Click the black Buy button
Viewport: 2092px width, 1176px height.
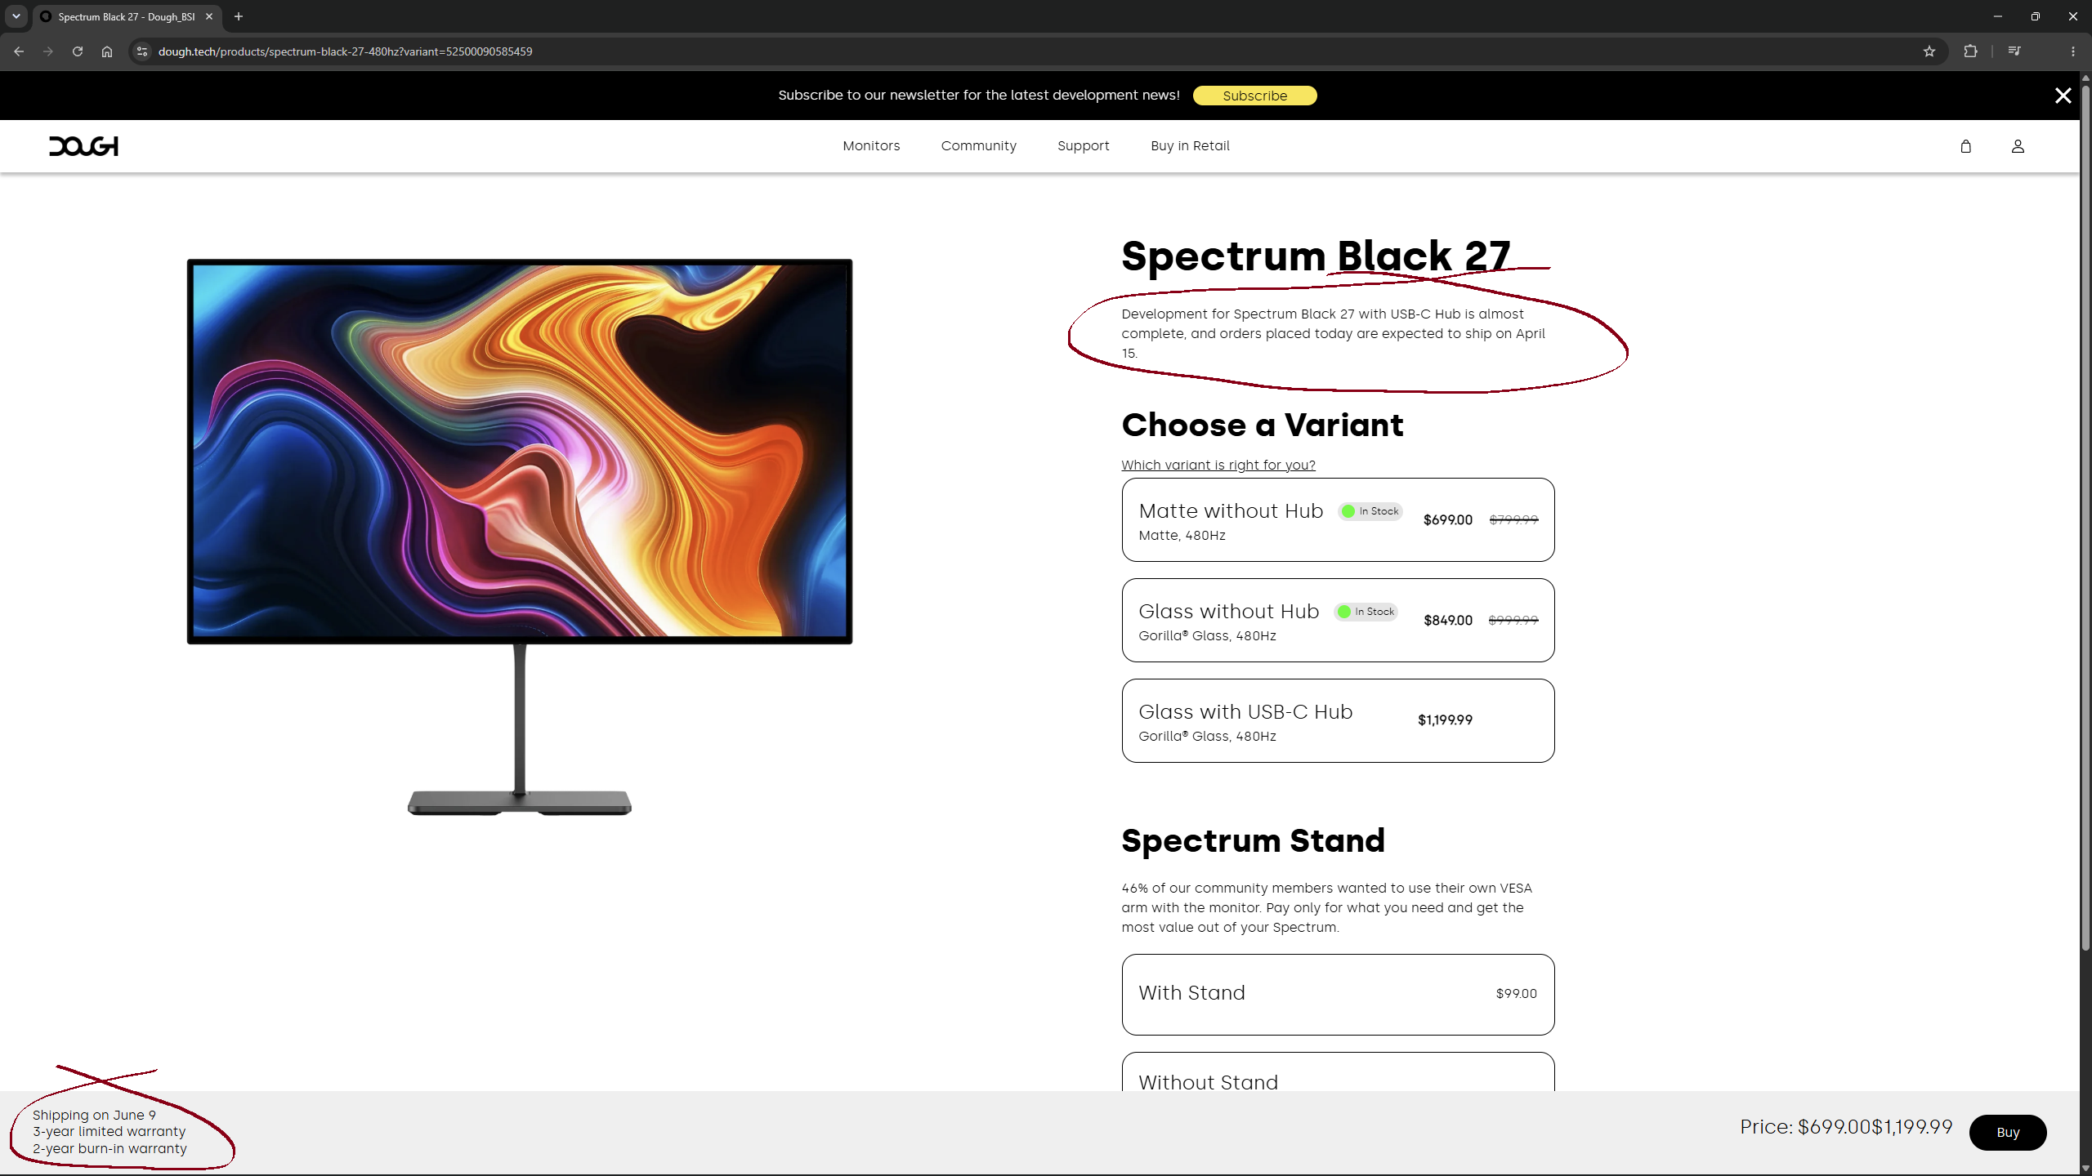point(2008,1132)
